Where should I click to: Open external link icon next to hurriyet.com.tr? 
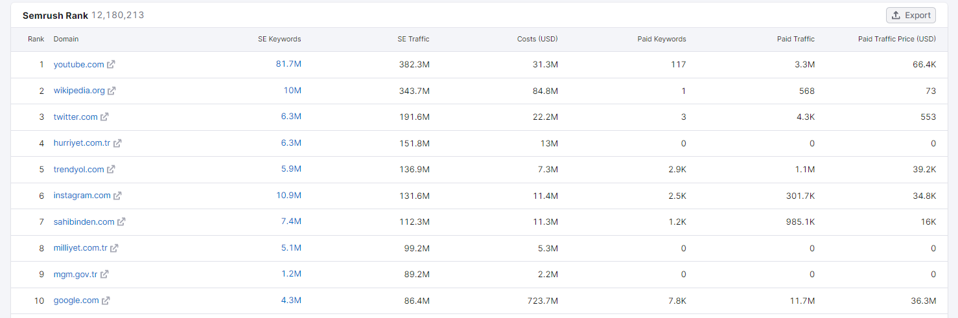(x=117, y=143)
